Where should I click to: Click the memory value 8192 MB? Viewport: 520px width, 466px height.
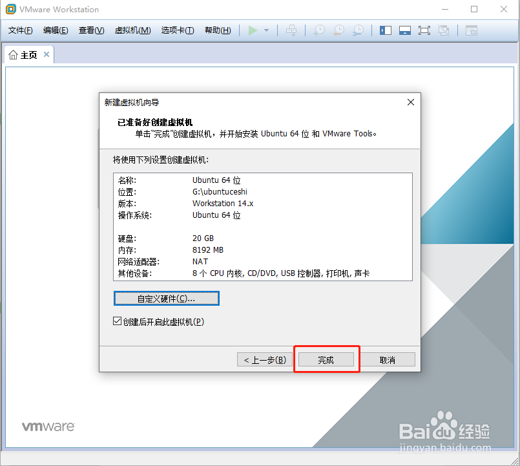pos(208,250)
